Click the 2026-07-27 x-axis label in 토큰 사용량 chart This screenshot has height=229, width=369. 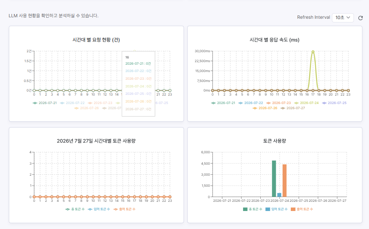tap(337, 201)
